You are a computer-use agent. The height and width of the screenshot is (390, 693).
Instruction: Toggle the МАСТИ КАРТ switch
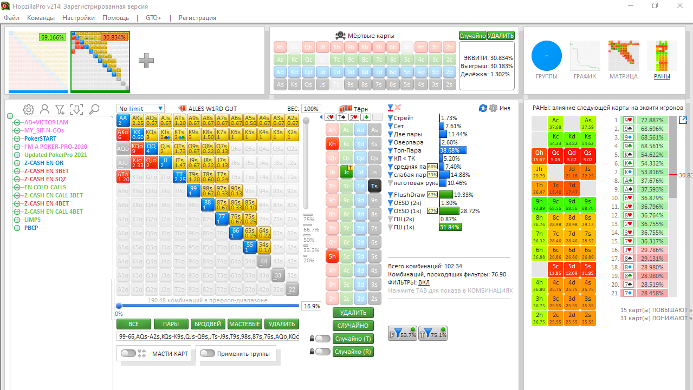point(129,353)
